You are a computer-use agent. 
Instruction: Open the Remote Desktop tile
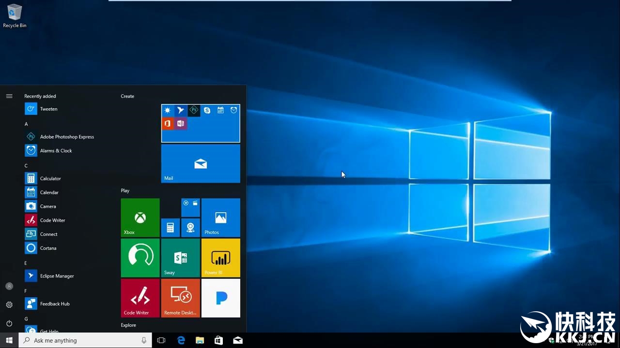pos(180,298)
